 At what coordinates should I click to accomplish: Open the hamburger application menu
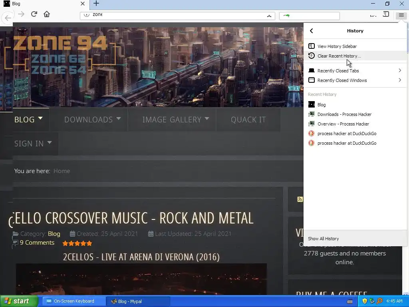(401, 16)
